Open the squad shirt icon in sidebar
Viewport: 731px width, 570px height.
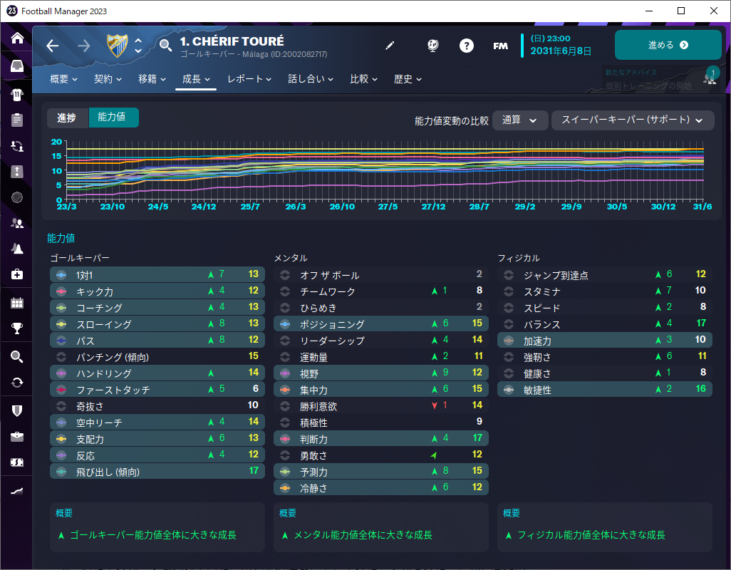pos(17,95)
